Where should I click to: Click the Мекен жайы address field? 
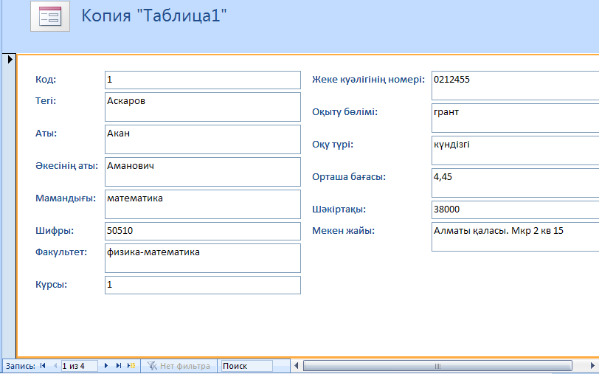(515, 237)
